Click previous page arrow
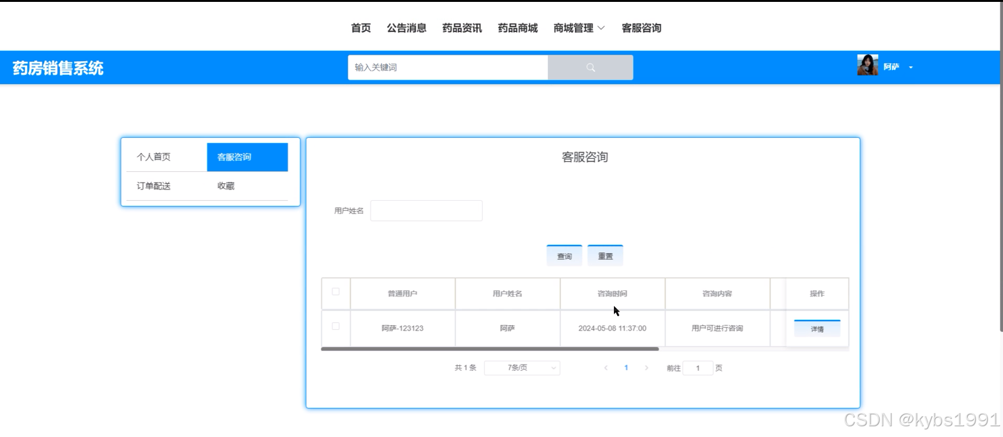1003x437 pixels. pyautogui.click(x=606, y=368)
